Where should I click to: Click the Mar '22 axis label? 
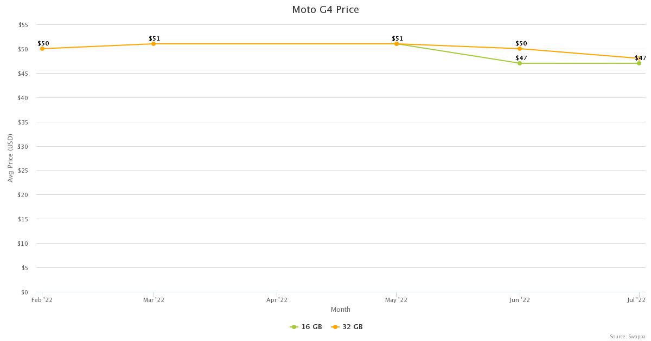click(154, 300)
